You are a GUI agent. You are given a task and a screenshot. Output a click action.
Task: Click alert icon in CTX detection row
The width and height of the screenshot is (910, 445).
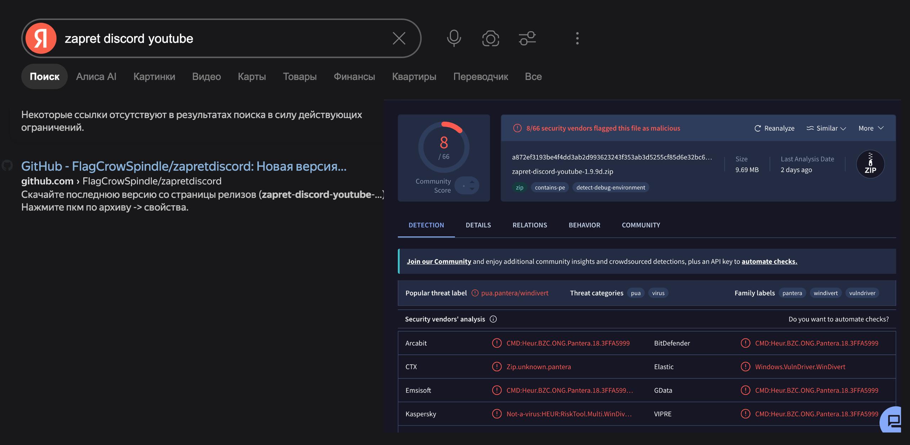click(x=497, y=367)
